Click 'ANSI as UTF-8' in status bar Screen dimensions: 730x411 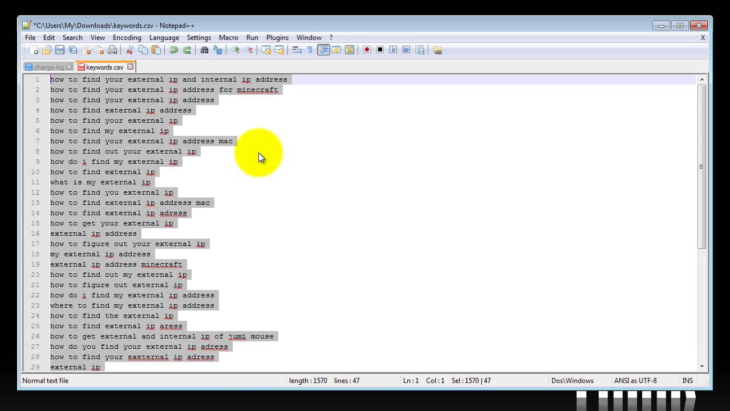(x=635, y=381)
